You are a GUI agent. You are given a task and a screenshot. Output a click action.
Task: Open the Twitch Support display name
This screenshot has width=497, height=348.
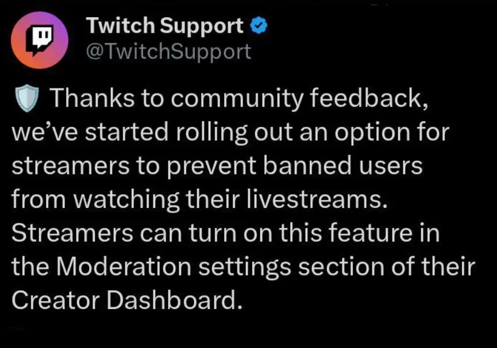(165, 26)
